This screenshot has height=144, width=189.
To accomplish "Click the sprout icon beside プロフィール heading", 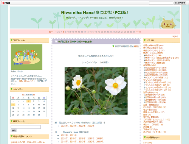I will pyautogui.click(x=11, y=40).
